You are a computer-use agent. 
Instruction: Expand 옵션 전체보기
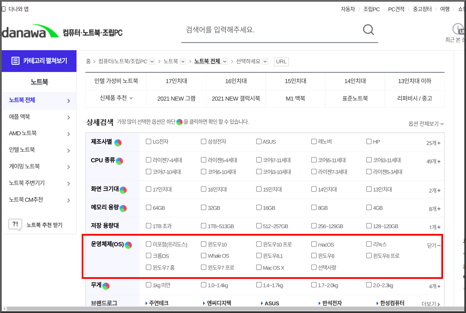426,124
